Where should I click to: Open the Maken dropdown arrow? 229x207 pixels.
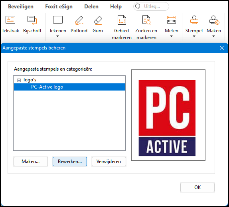[x=213, y=36]
